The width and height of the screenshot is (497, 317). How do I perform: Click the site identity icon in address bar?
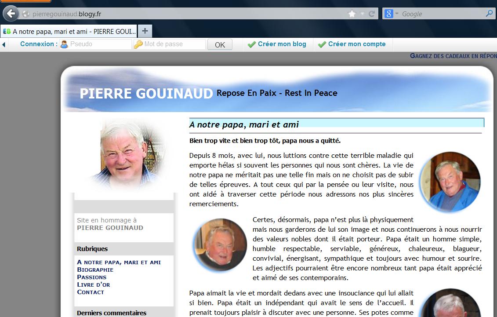click(26, 14)
